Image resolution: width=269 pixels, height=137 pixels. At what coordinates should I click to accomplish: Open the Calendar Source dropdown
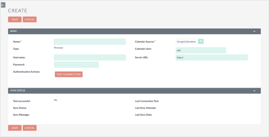(201, 42)
